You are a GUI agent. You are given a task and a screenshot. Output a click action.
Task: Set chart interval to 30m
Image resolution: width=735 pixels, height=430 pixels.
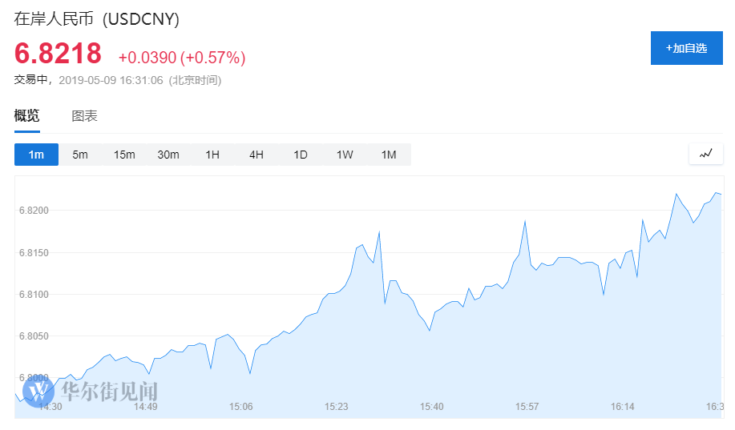(x=168, y=155)
